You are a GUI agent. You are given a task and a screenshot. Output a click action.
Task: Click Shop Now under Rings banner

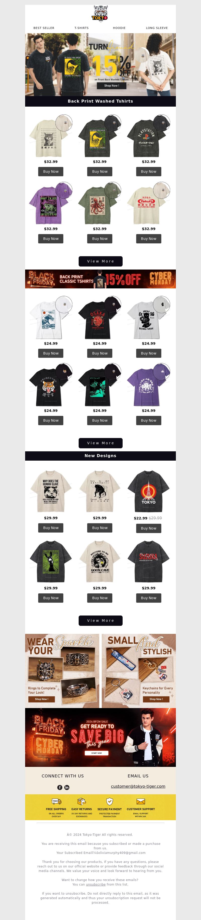[x=41, y=699]
